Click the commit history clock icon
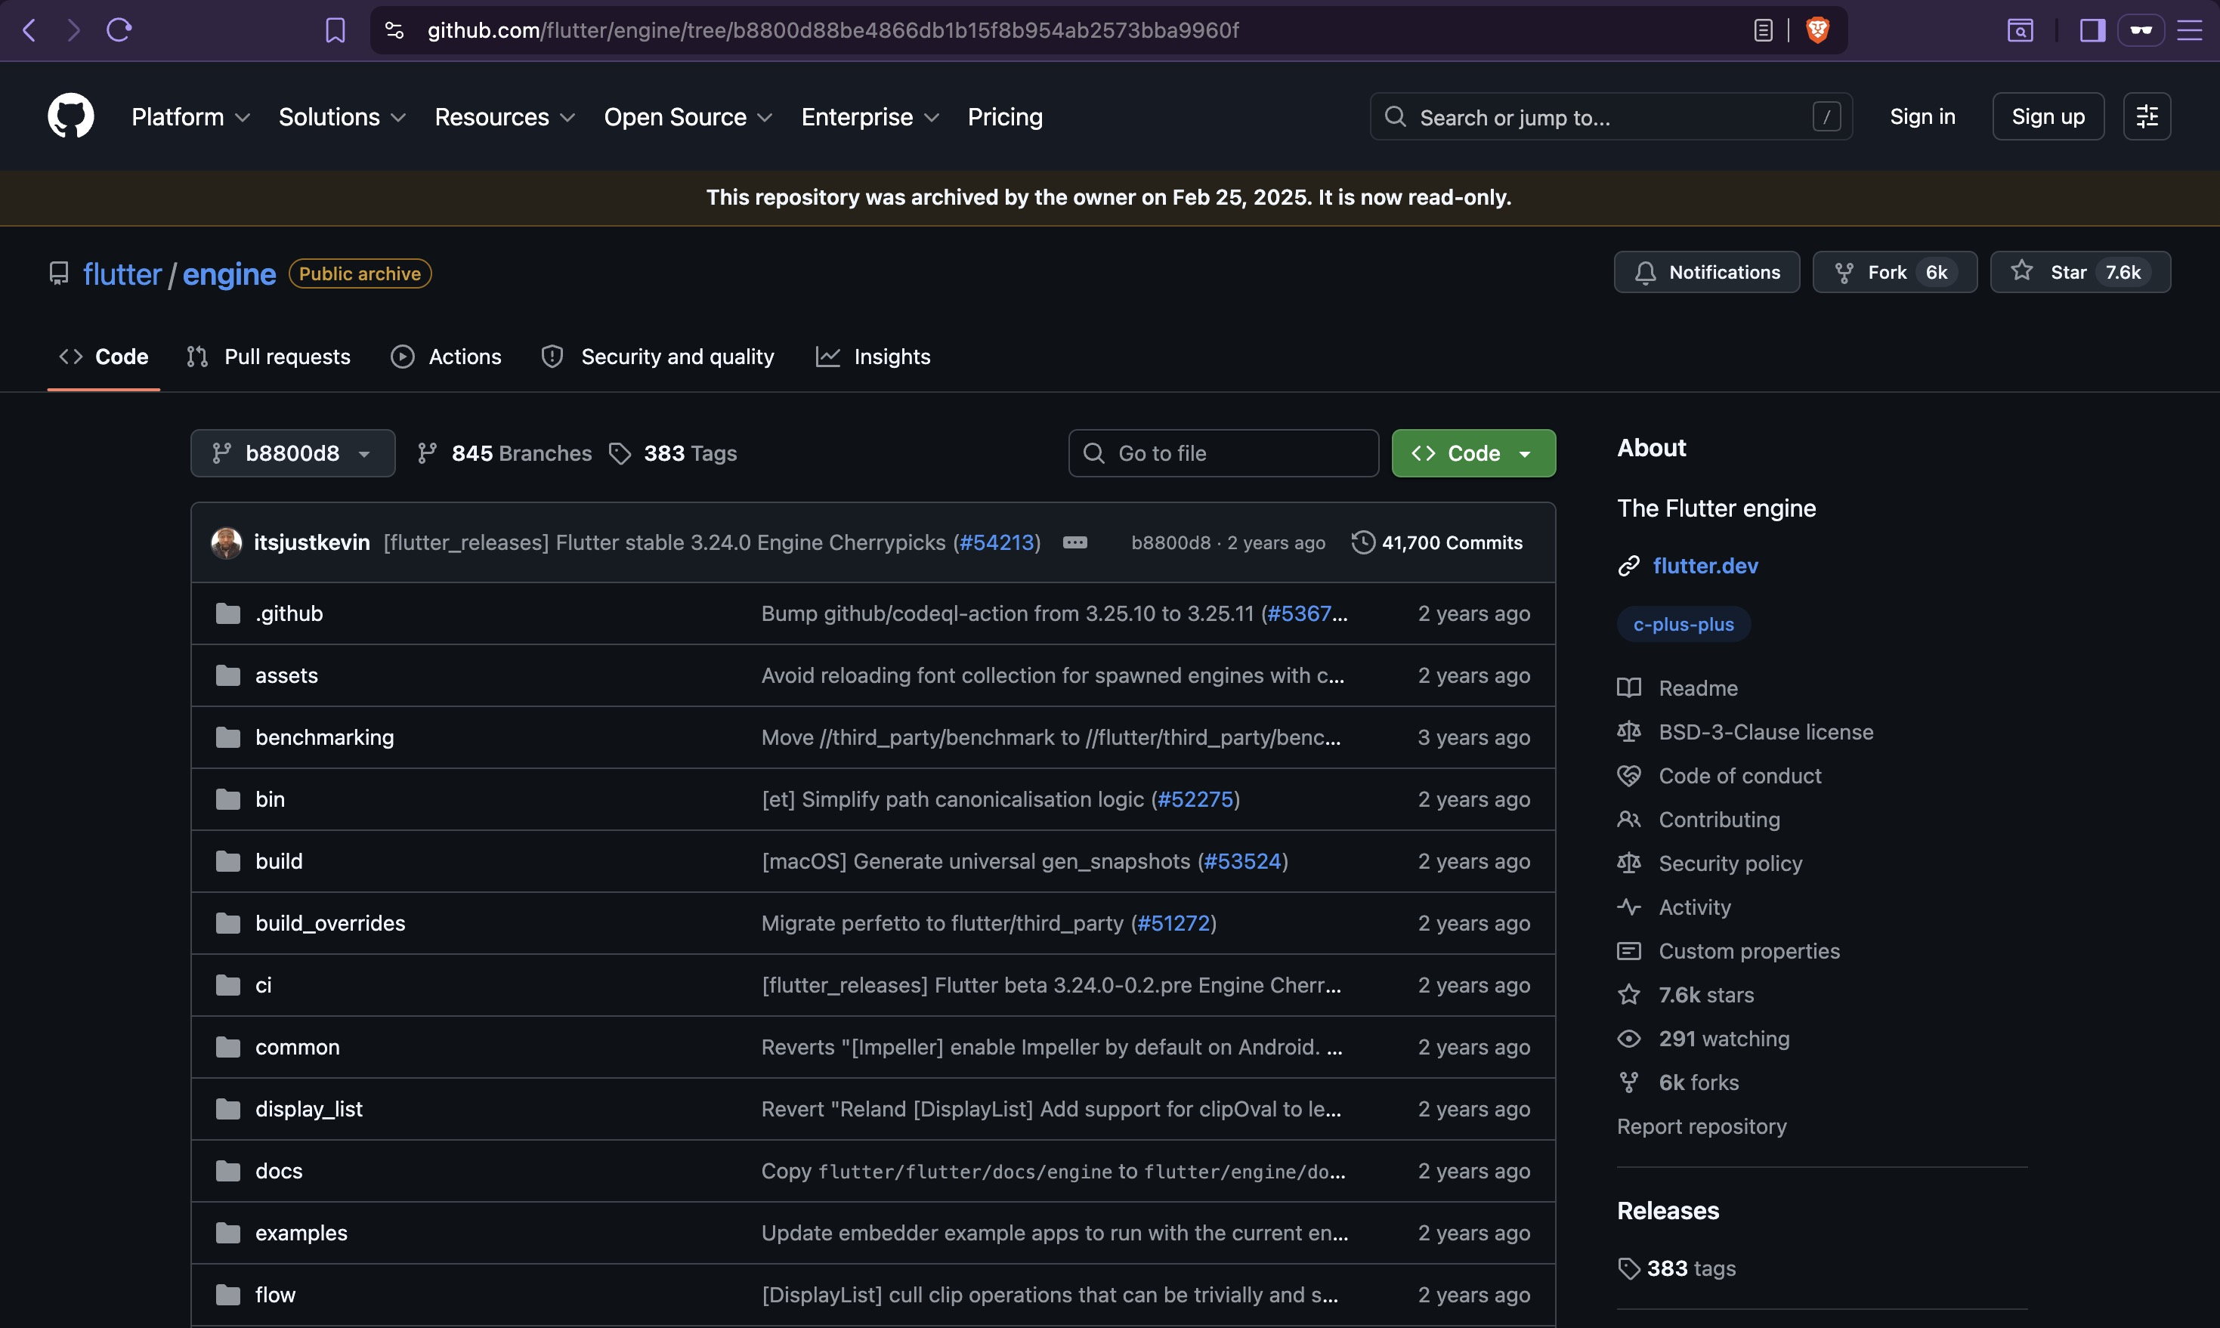 1362,542
